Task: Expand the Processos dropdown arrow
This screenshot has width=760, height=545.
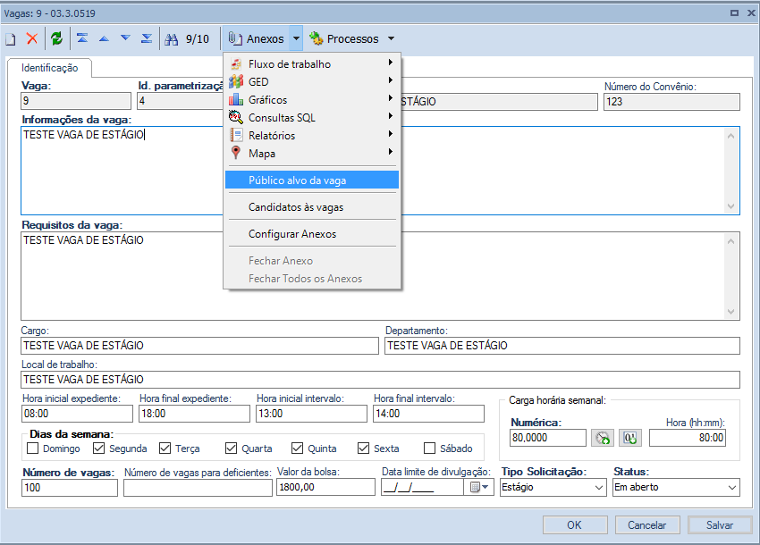Action: pos(391,38)
